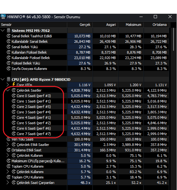
Task: Click clock icon of Sayfa Dosyası Kullanımı
Action: coord(9,69)
